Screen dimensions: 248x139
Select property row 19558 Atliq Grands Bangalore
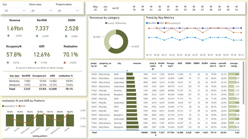pyautogui.click(x=165, y=95)
